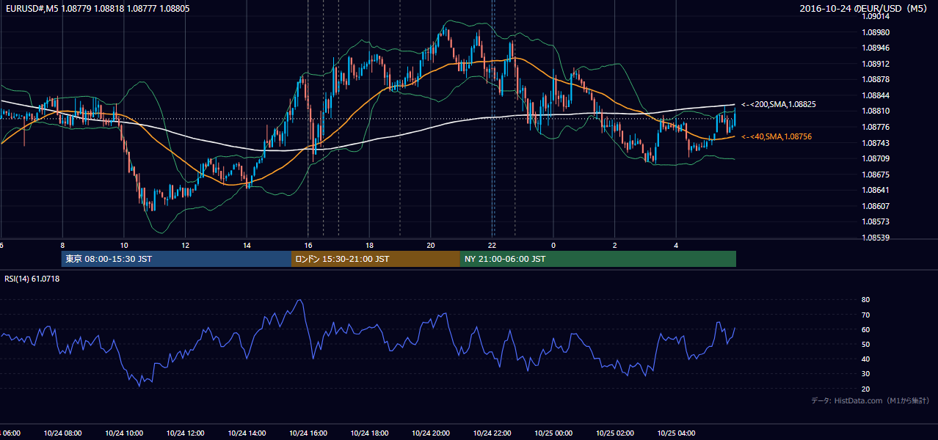Viewport: 938px width, 440px height.
Task: Click price axis label 1.08573
Action: (x=876, y=221)
